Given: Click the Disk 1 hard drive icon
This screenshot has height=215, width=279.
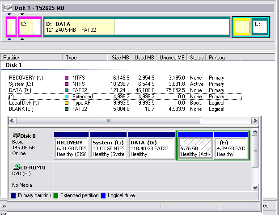Looking at the screenshot, I should [x=8, y=8].
